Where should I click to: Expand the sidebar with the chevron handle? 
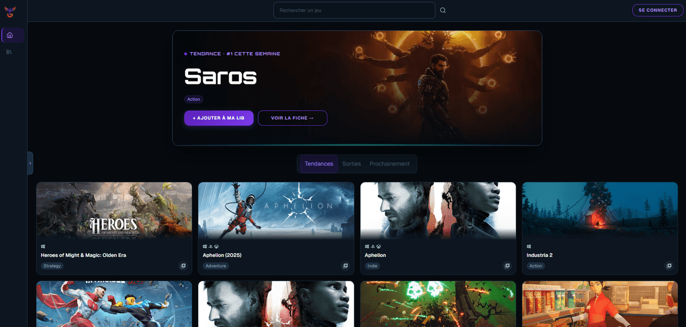30,163
